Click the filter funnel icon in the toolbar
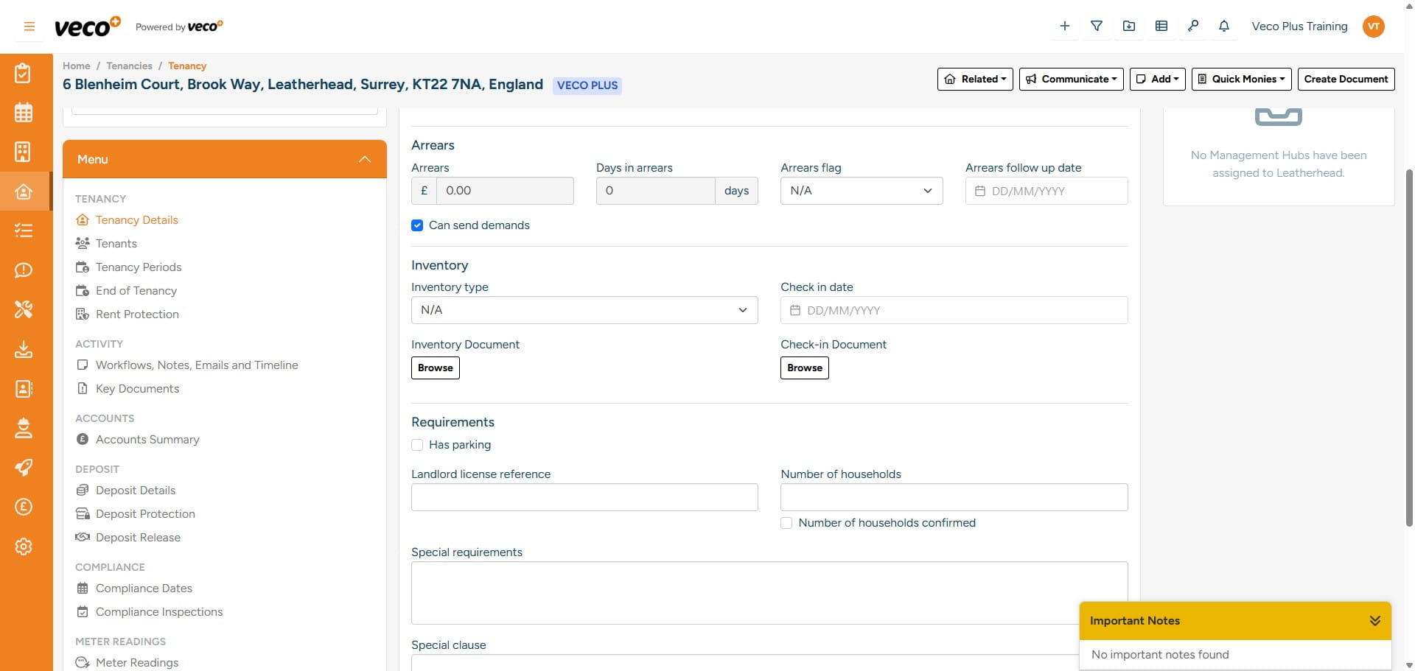This screenshot has width=1415, height=671. coord(1097,26)
